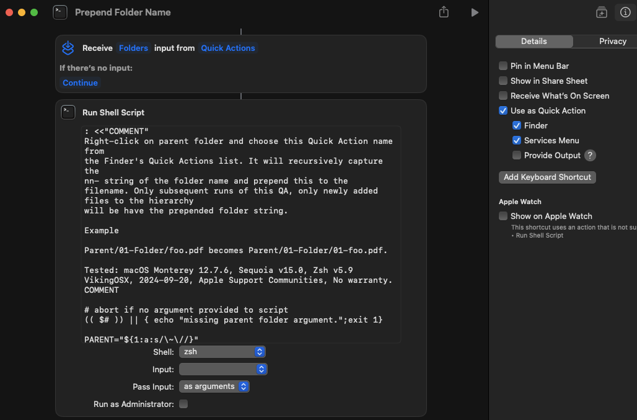Click the Share icon in the title bar

444,12
